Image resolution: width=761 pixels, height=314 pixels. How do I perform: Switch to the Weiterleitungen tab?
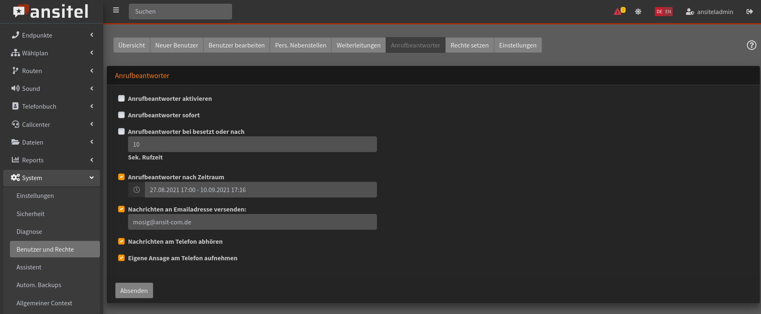click(358, 45)
